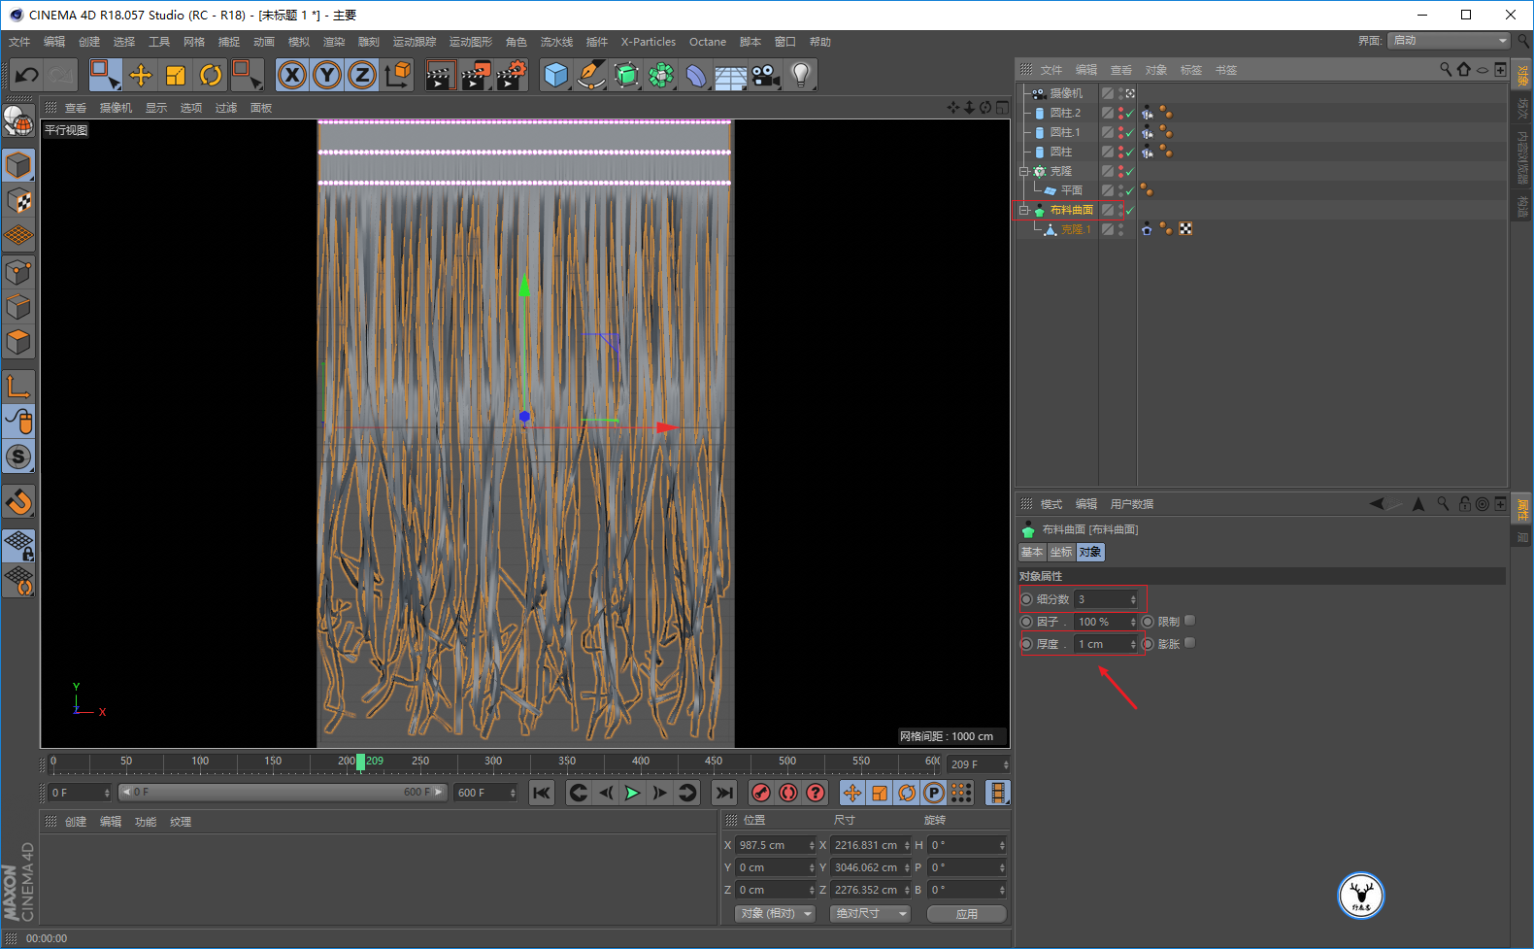Jump to the end of animation
The height and width of the screenshot is (949, 1534).
pyautogui.click(x=724, y=793)
